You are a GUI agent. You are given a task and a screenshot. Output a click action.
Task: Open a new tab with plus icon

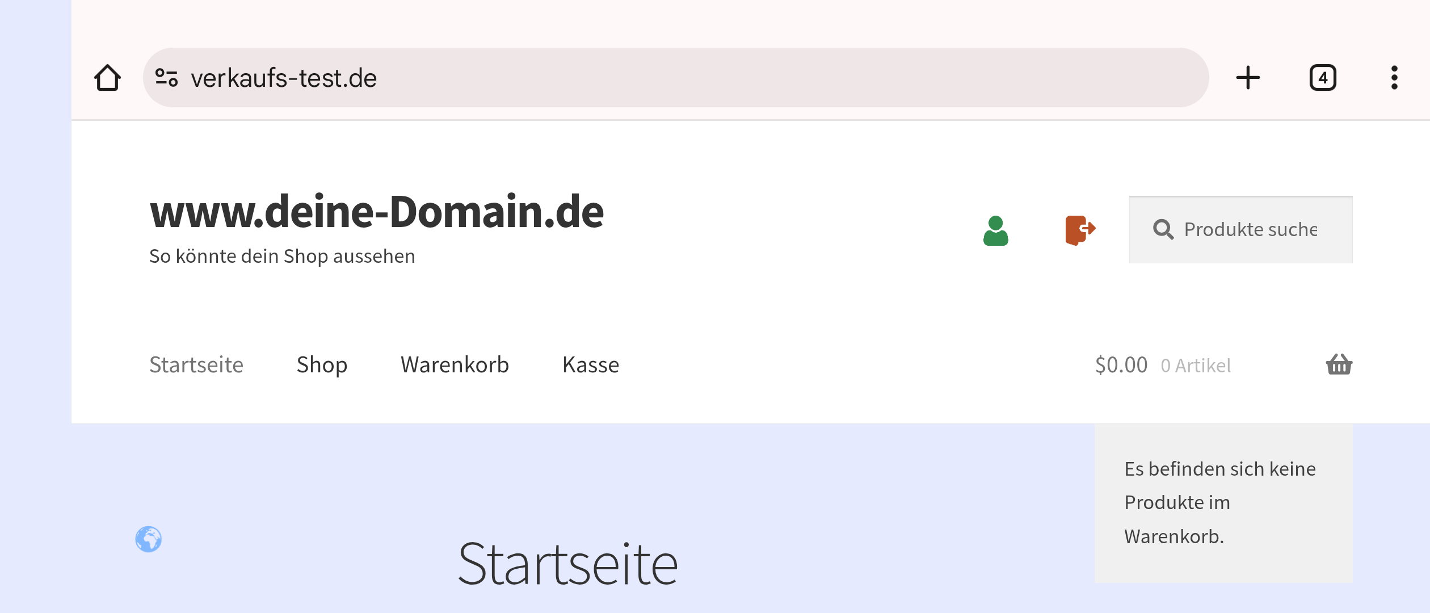pos(1248,78)
